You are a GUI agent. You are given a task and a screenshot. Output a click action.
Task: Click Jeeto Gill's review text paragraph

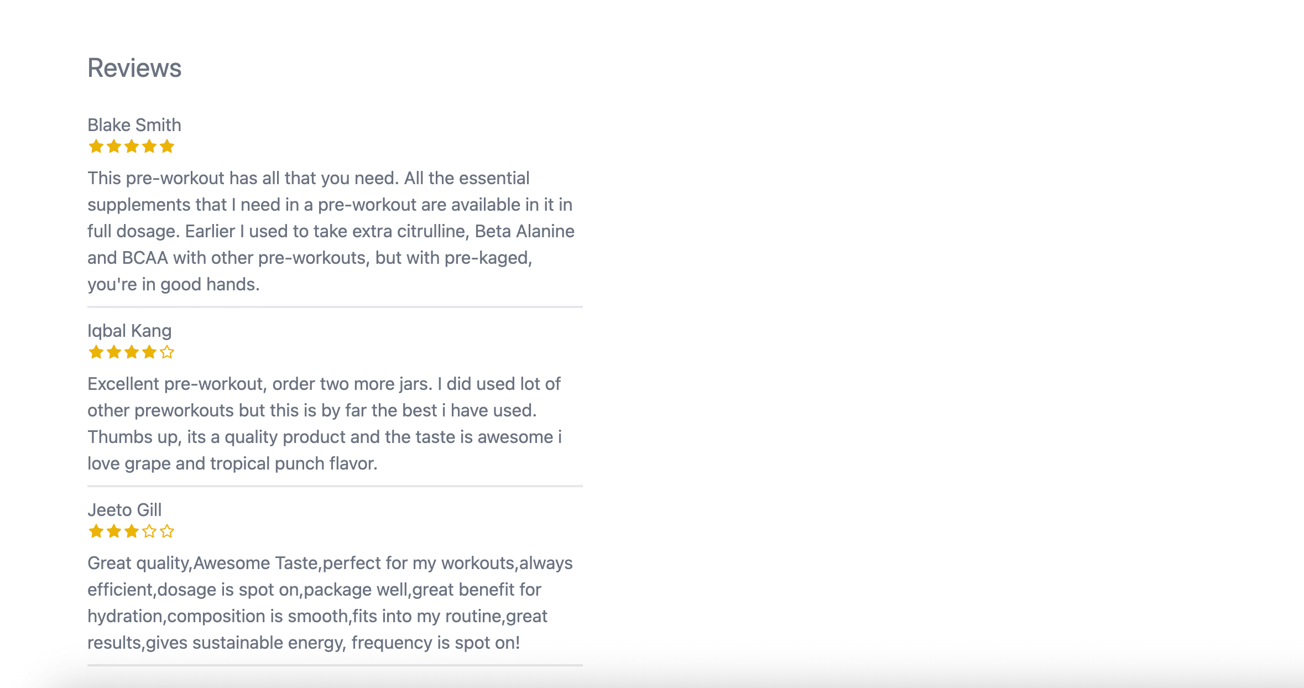(330, 603)
